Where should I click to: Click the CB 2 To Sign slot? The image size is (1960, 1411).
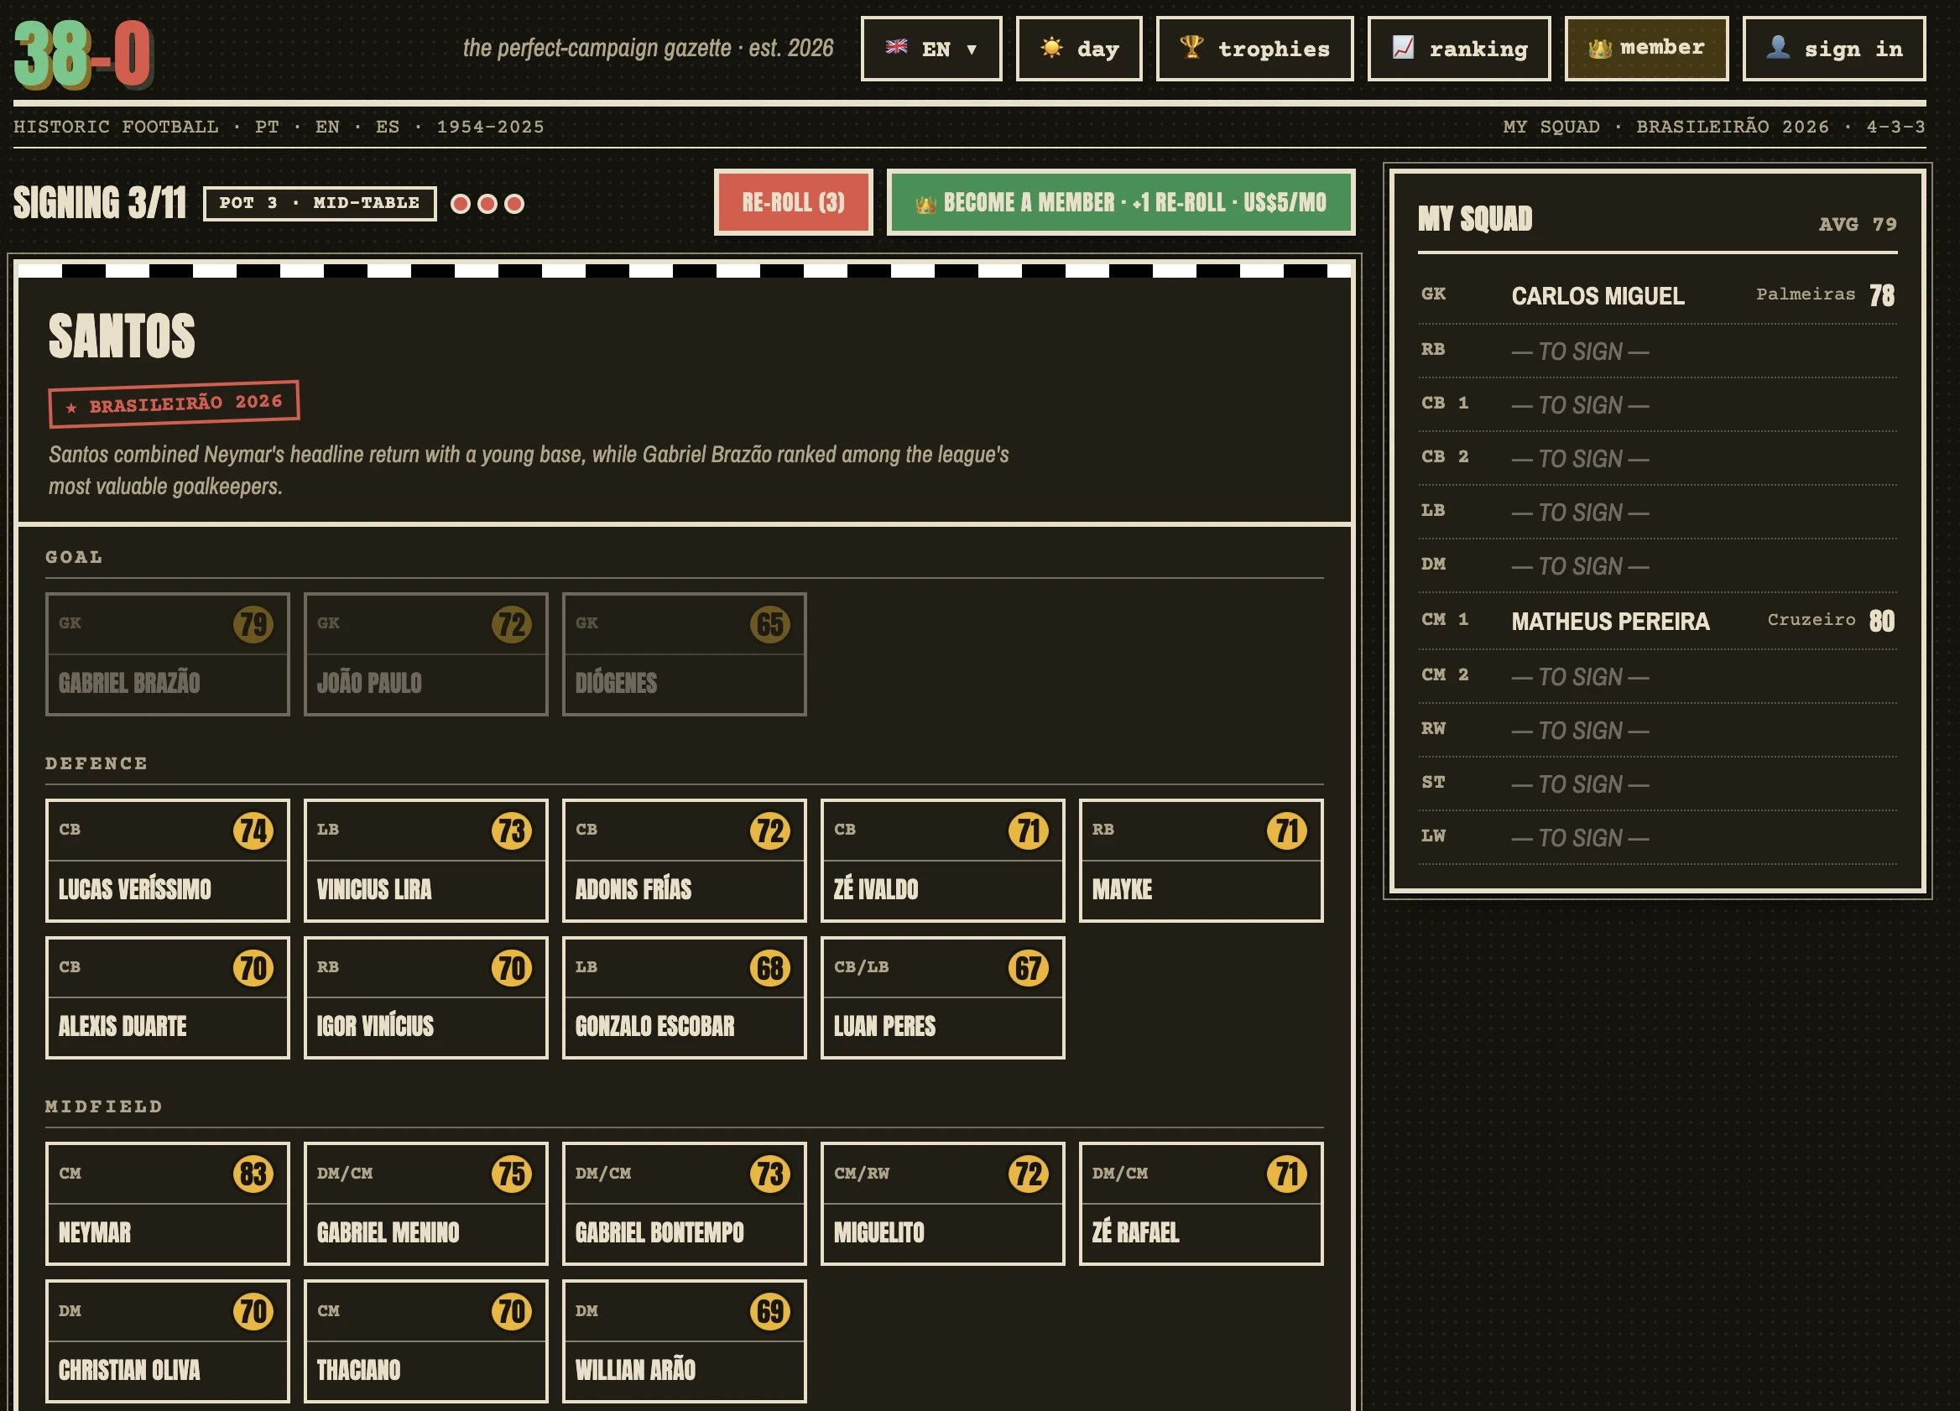coord(1658,458)
